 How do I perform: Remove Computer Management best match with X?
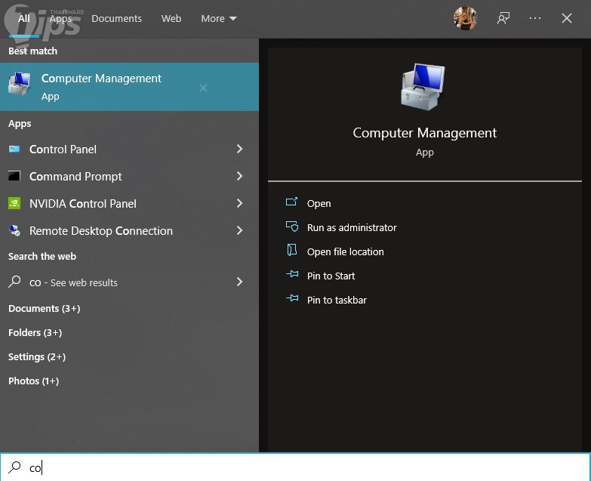[x=203, y=88]
